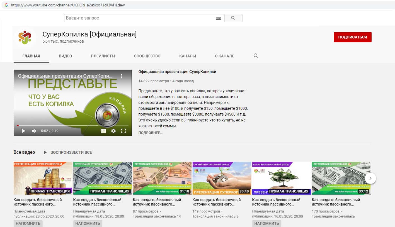Open the video player settings gear
Viewport: 395px width, 227px height.
[113, 131]
